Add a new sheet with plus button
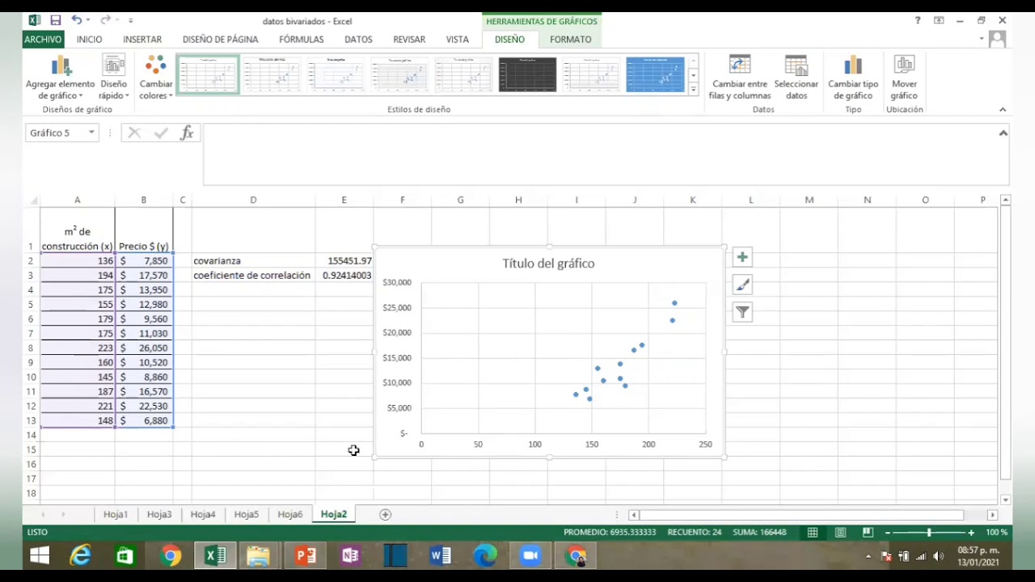1035x582 pixels. [x=386, y=514]
